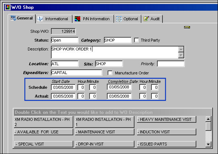This screenshot has width=218, height=154.
Task: Click the Actual Start Date field
Action: coord(63,96)
